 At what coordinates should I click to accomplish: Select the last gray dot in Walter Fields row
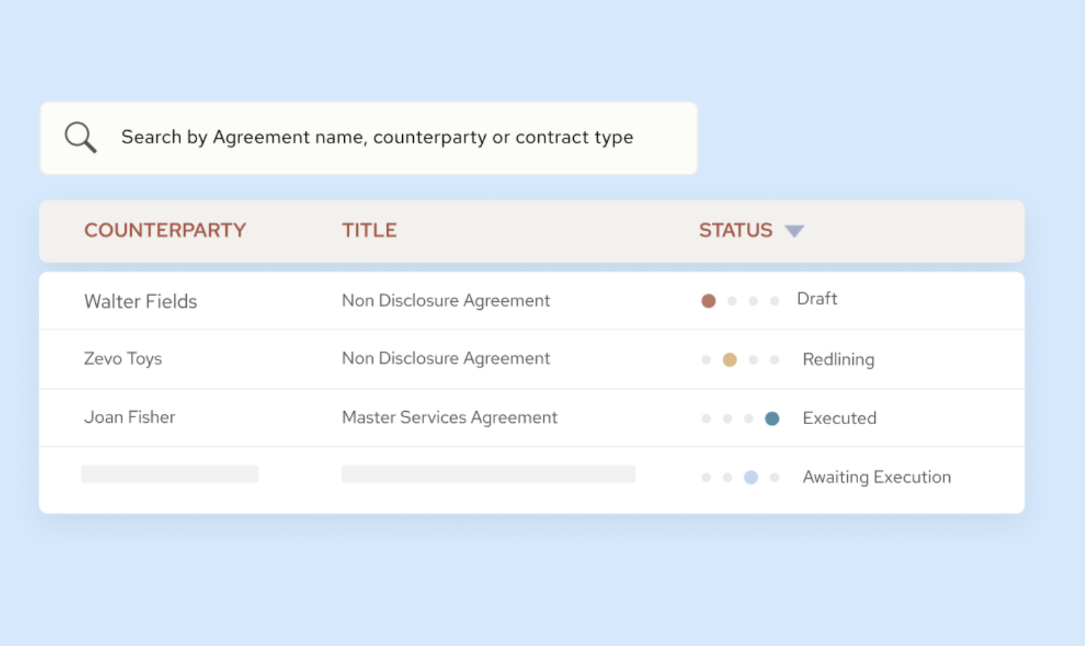tap(774, 300)
